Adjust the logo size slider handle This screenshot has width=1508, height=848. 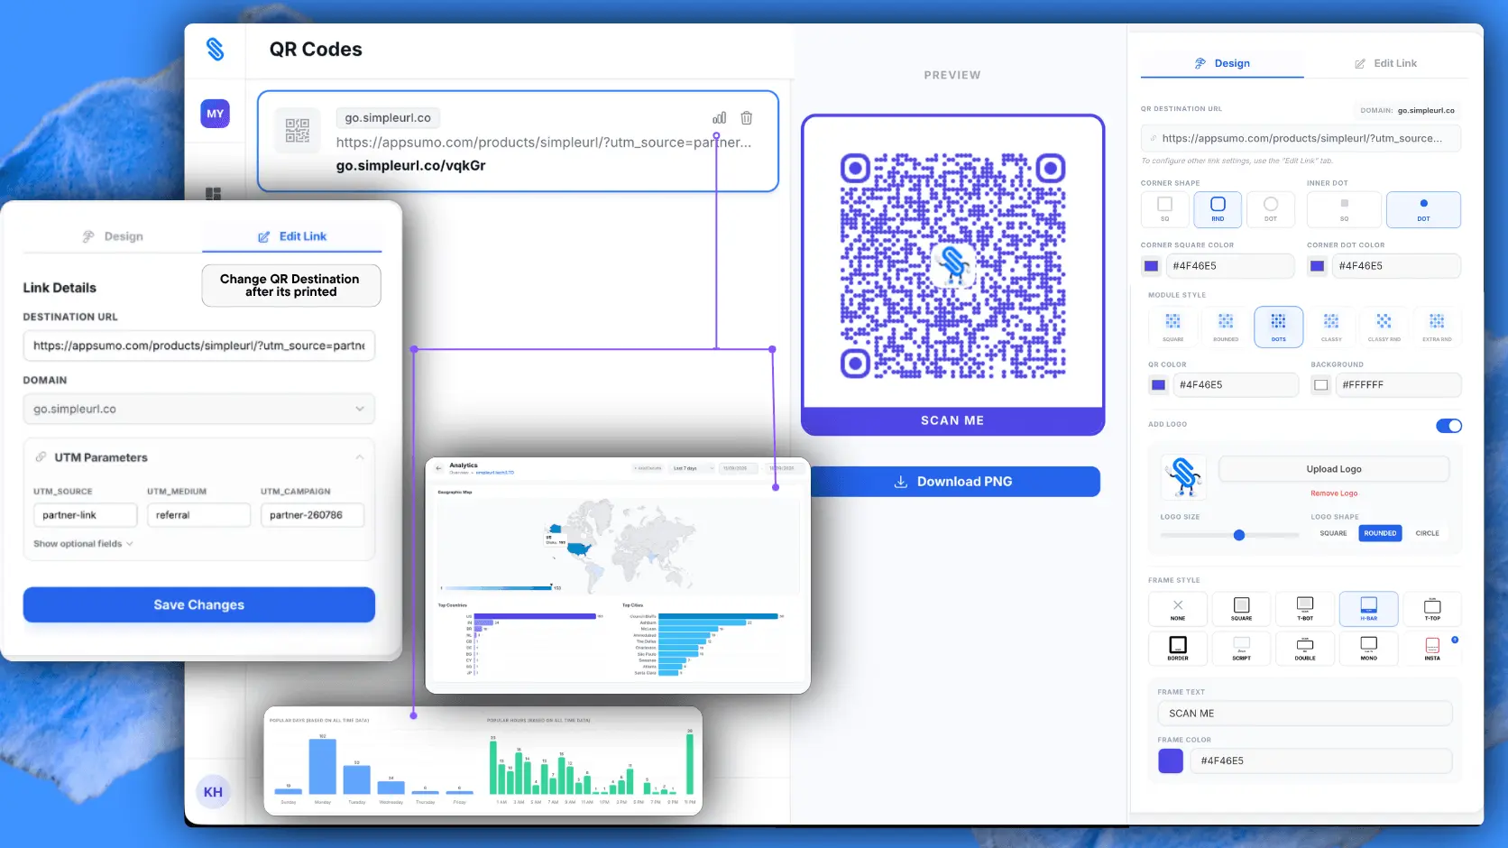click(x=1239, y=535)
